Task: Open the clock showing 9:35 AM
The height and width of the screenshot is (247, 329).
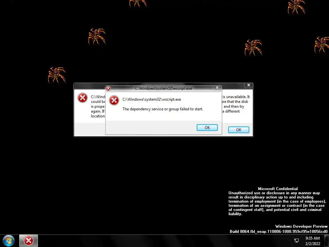Action: 313,241
